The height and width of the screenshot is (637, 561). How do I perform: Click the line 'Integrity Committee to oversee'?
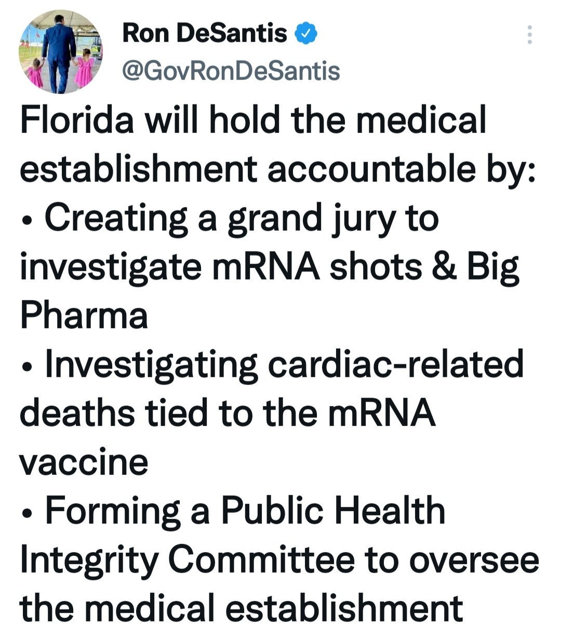(x=279, y=560)
